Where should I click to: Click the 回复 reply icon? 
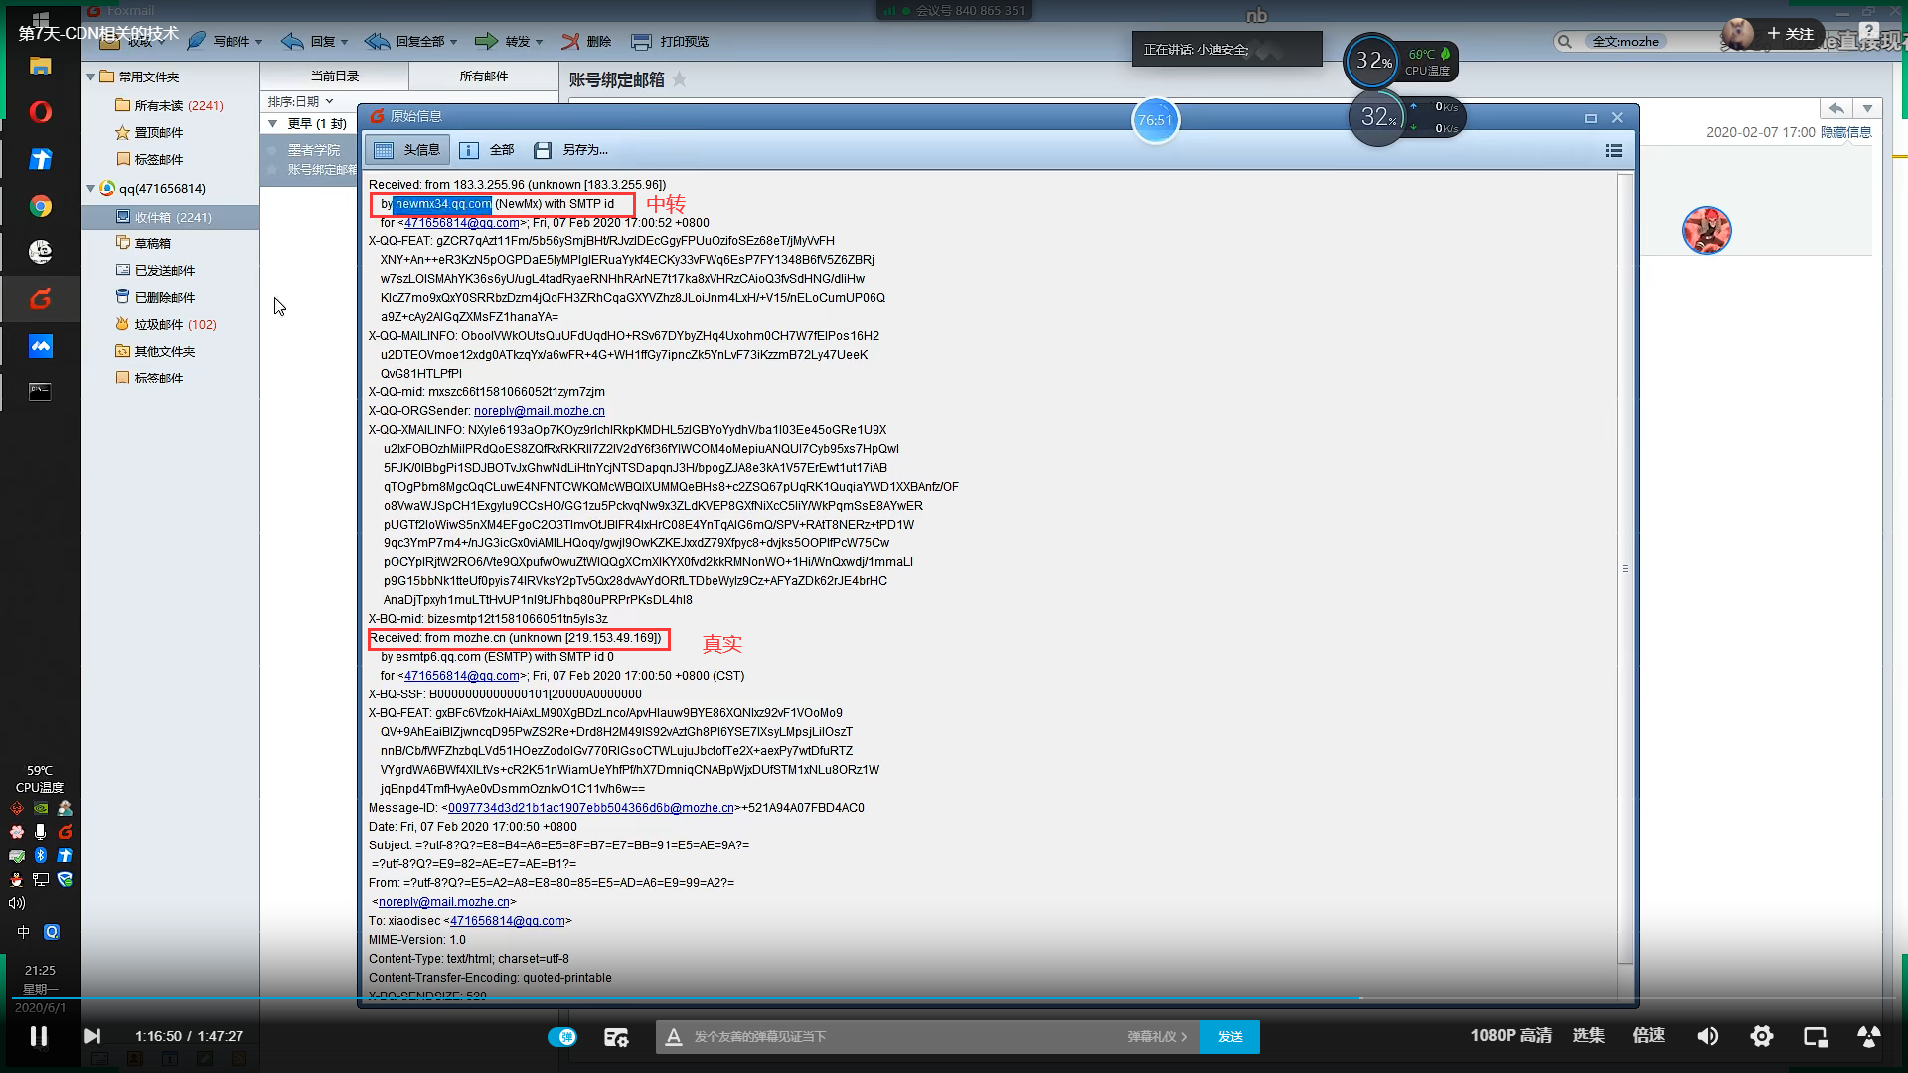(x=292, y=41)
